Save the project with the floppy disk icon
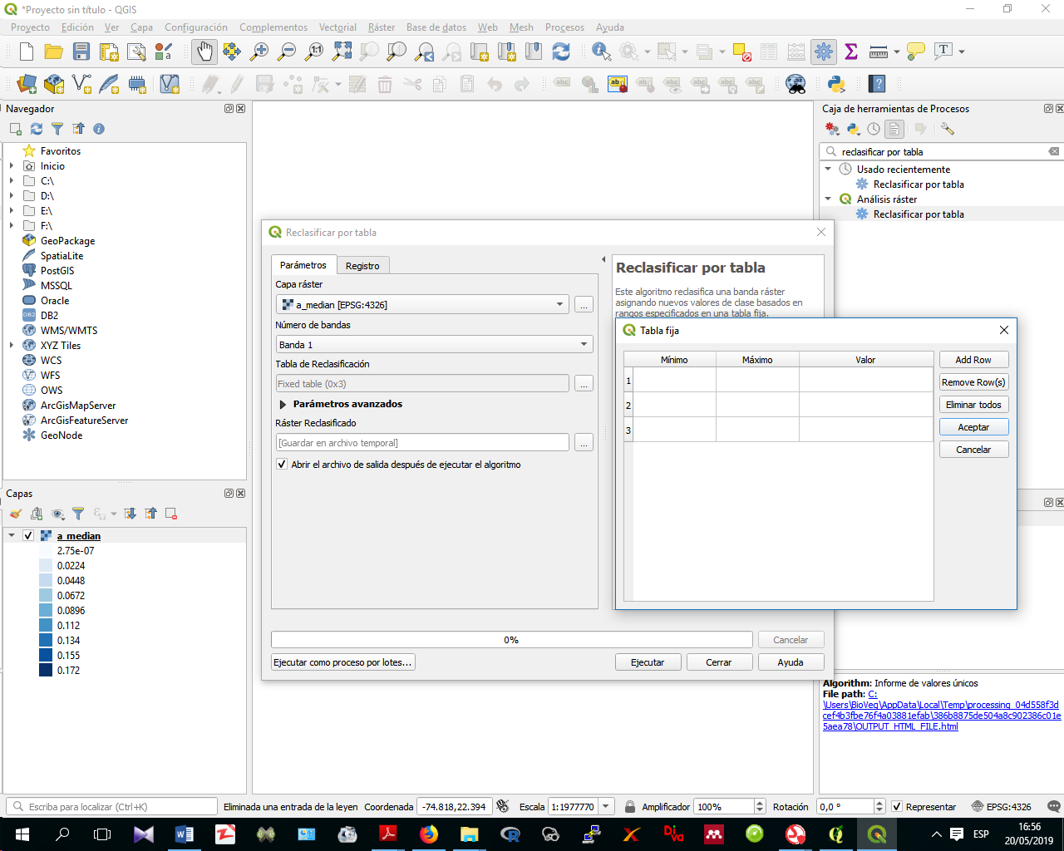1064x851 pixels. [x=81, y=52]
